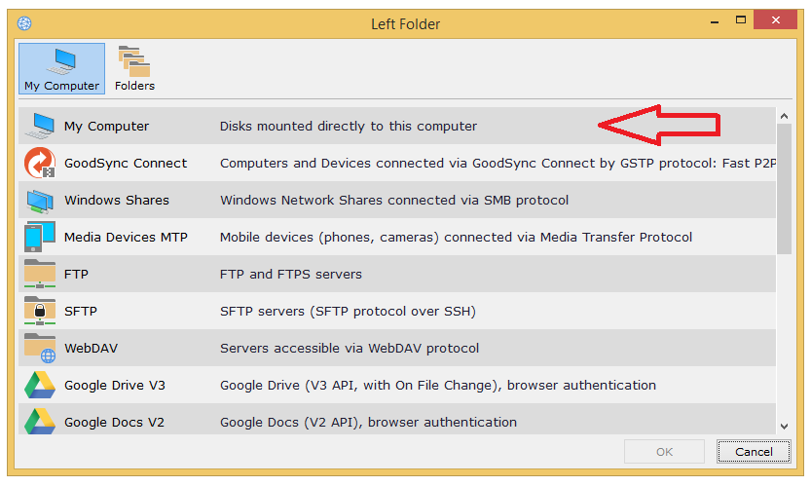811x486 pixels.
Task: Choose the WebDAV protocol description row
Action: 350,349
